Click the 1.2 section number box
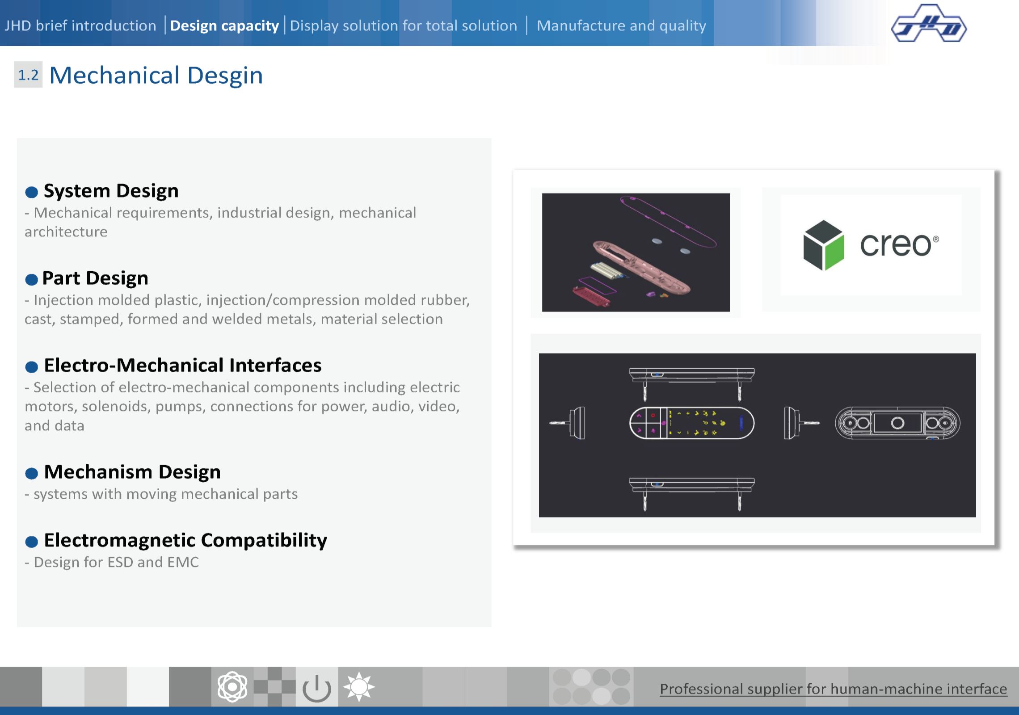 pos(28,75)
